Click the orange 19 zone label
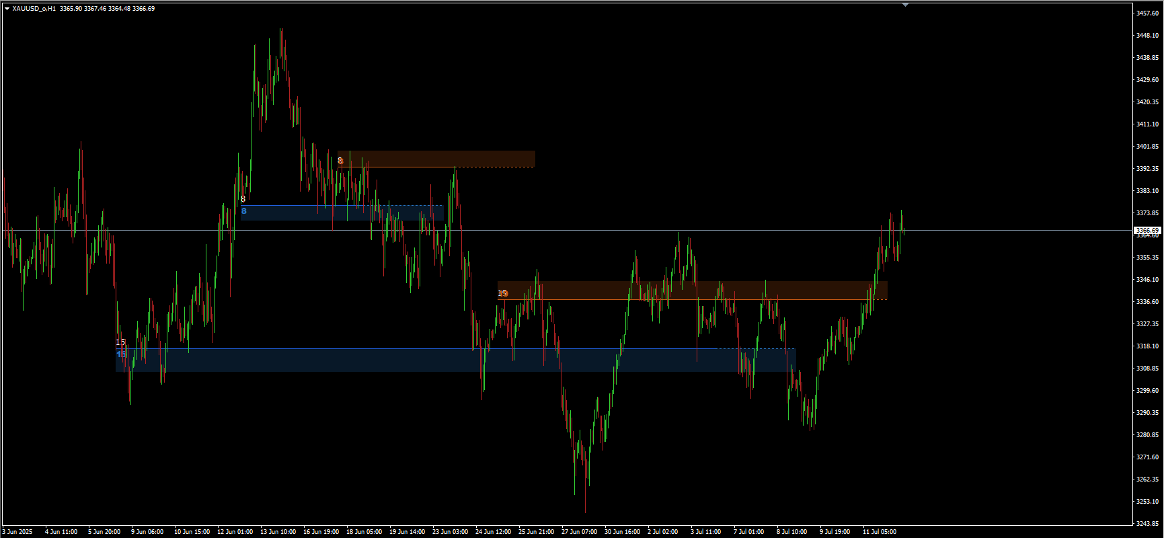Screen dimensions: 1164x538 click(x=503, y=293)
